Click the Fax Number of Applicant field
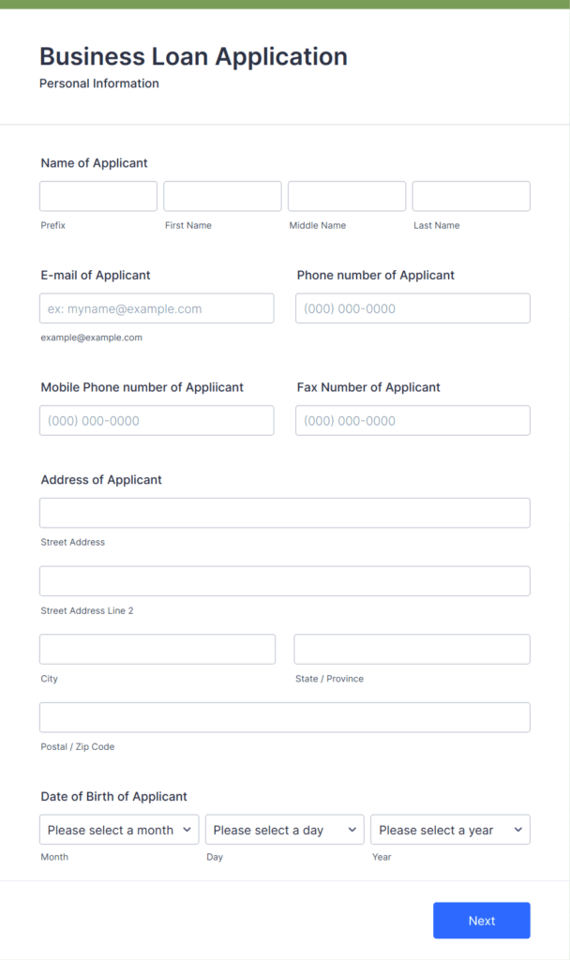Viewport: 570px width, 960px height. (x=412, y=420)
